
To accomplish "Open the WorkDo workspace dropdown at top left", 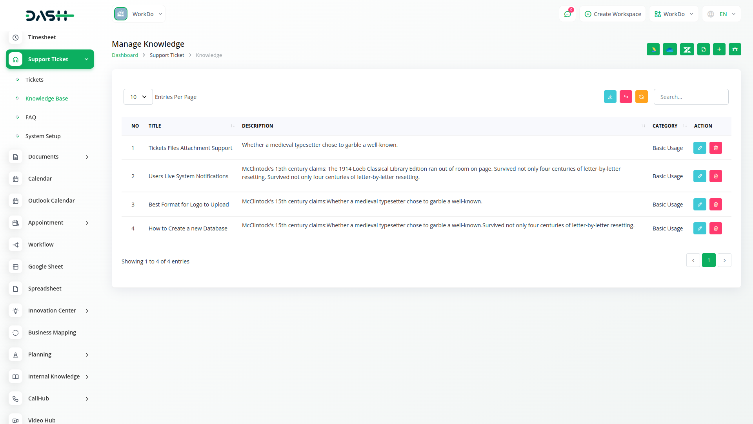I will point(139,14).
